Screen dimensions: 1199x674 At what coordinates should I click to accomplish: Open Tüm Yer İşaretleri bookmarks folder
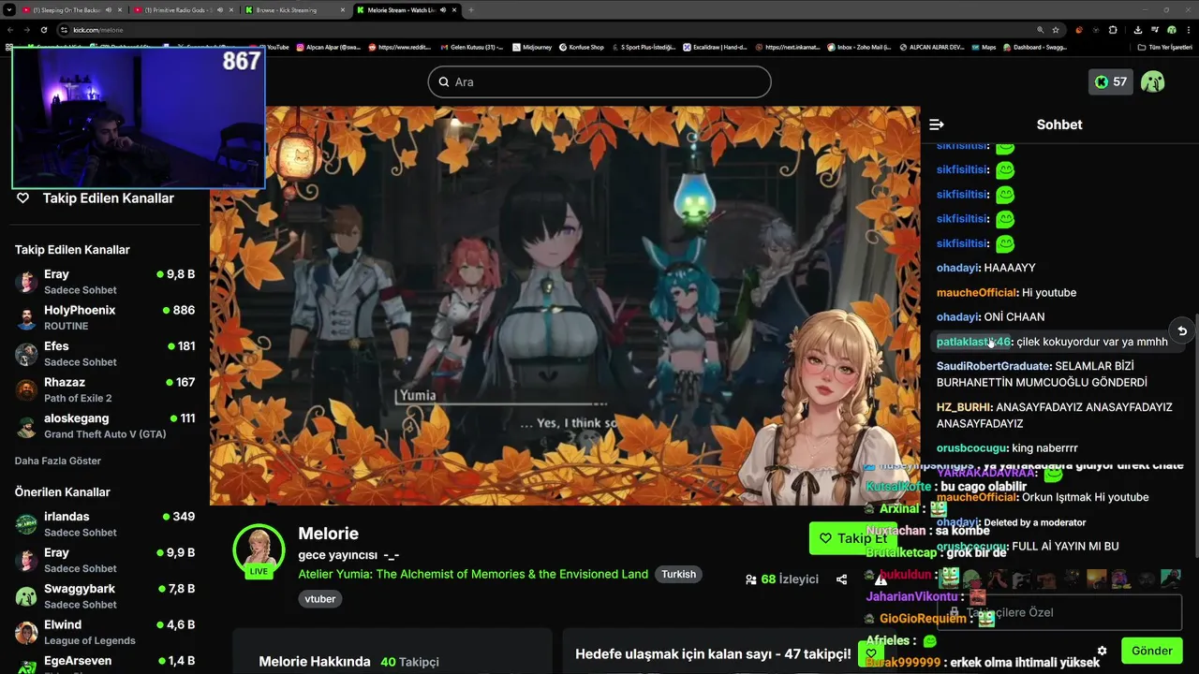pyautogui.click(x=1164, y=47)
